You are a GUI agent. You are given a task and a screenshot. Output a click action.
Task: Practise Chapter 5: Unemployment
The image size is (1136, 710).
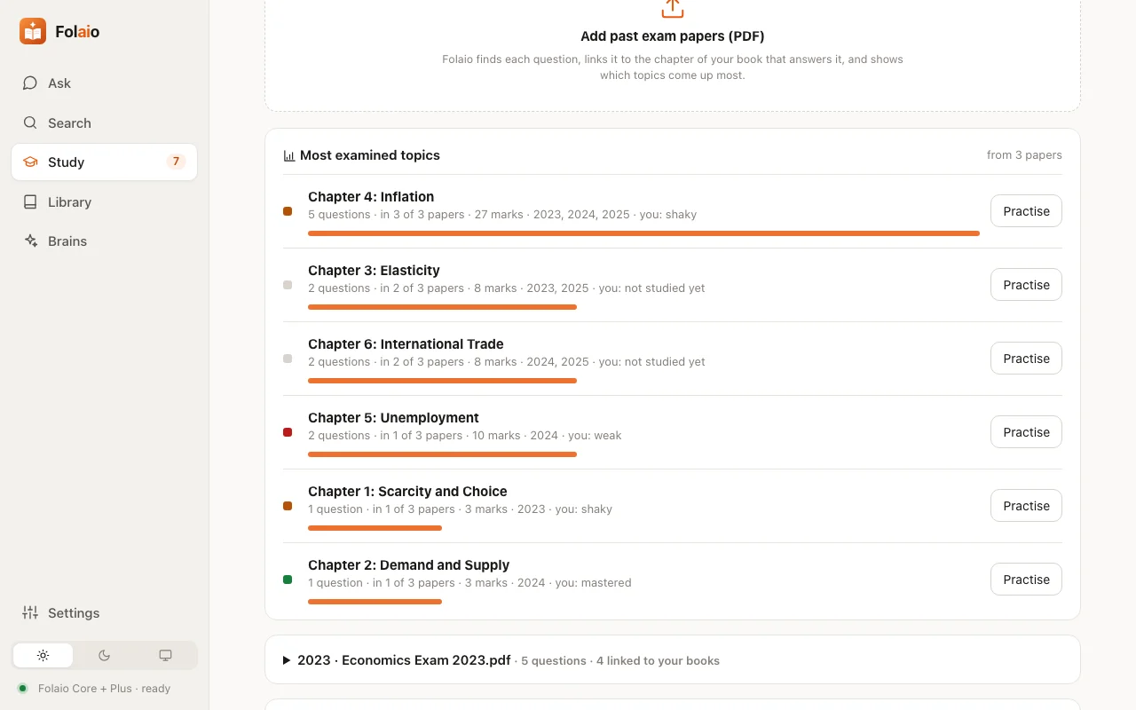1026,432
